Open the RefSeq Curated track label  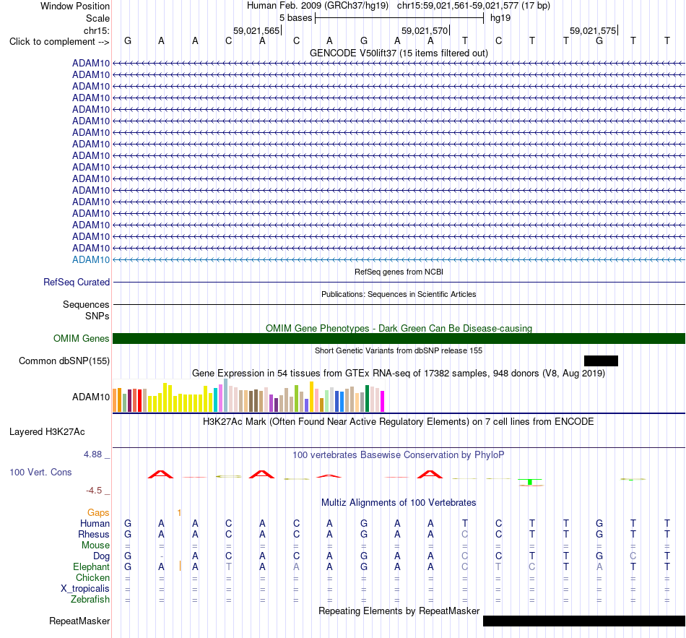(77, 282)
